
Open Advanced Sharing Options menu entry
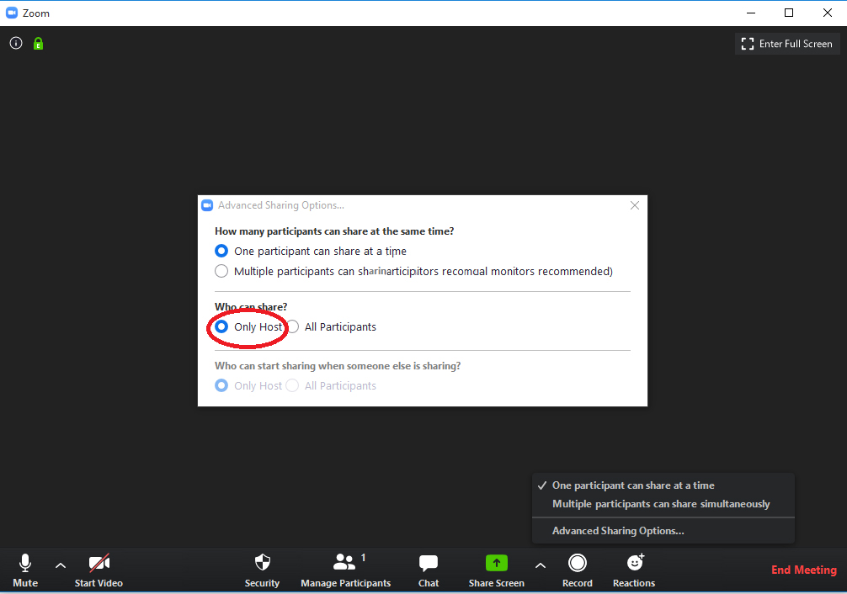pyautogui.click(x=618, y=531)
